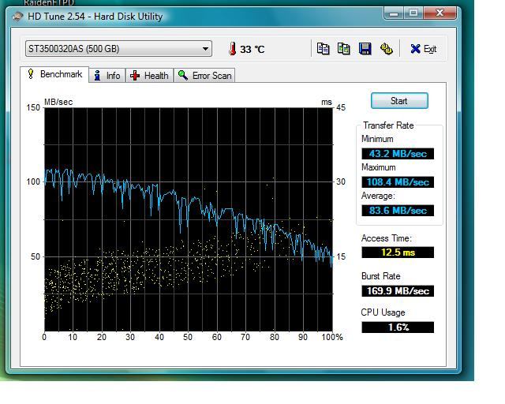Image resolution: width=505 pixels, height=404 pixels.
Task: Open the options settings icon
Action: (x=386, y=49)
